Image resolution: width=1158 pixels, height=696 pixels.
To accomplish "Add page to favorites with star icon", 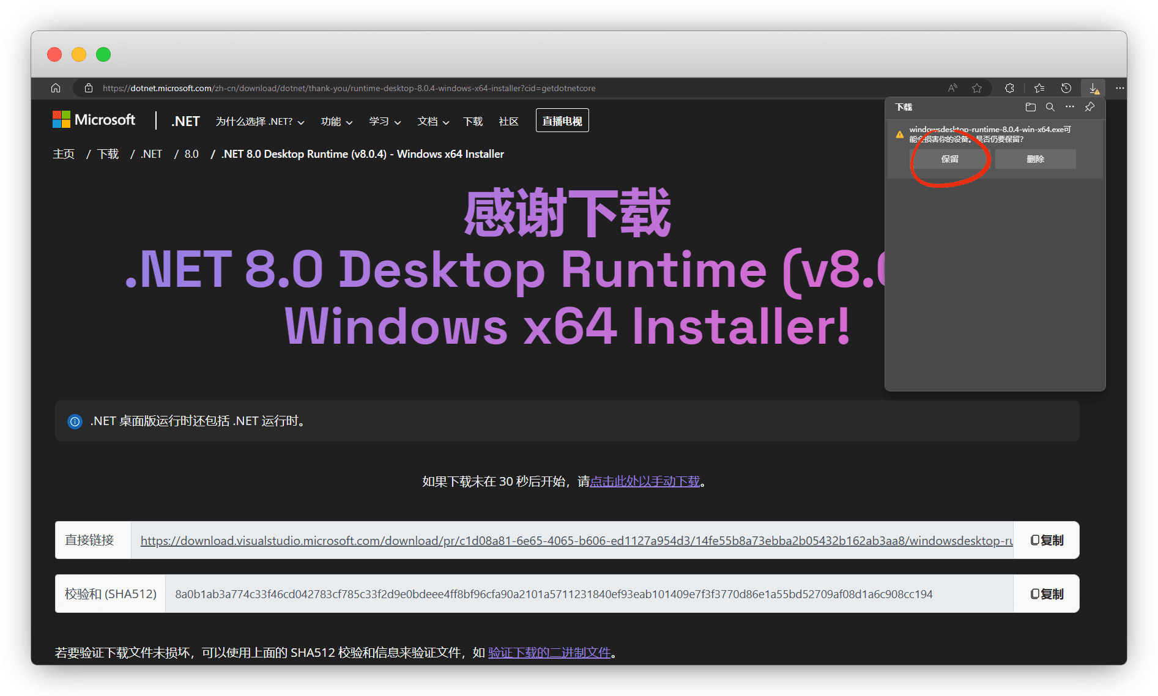I will tap(977, 88).
